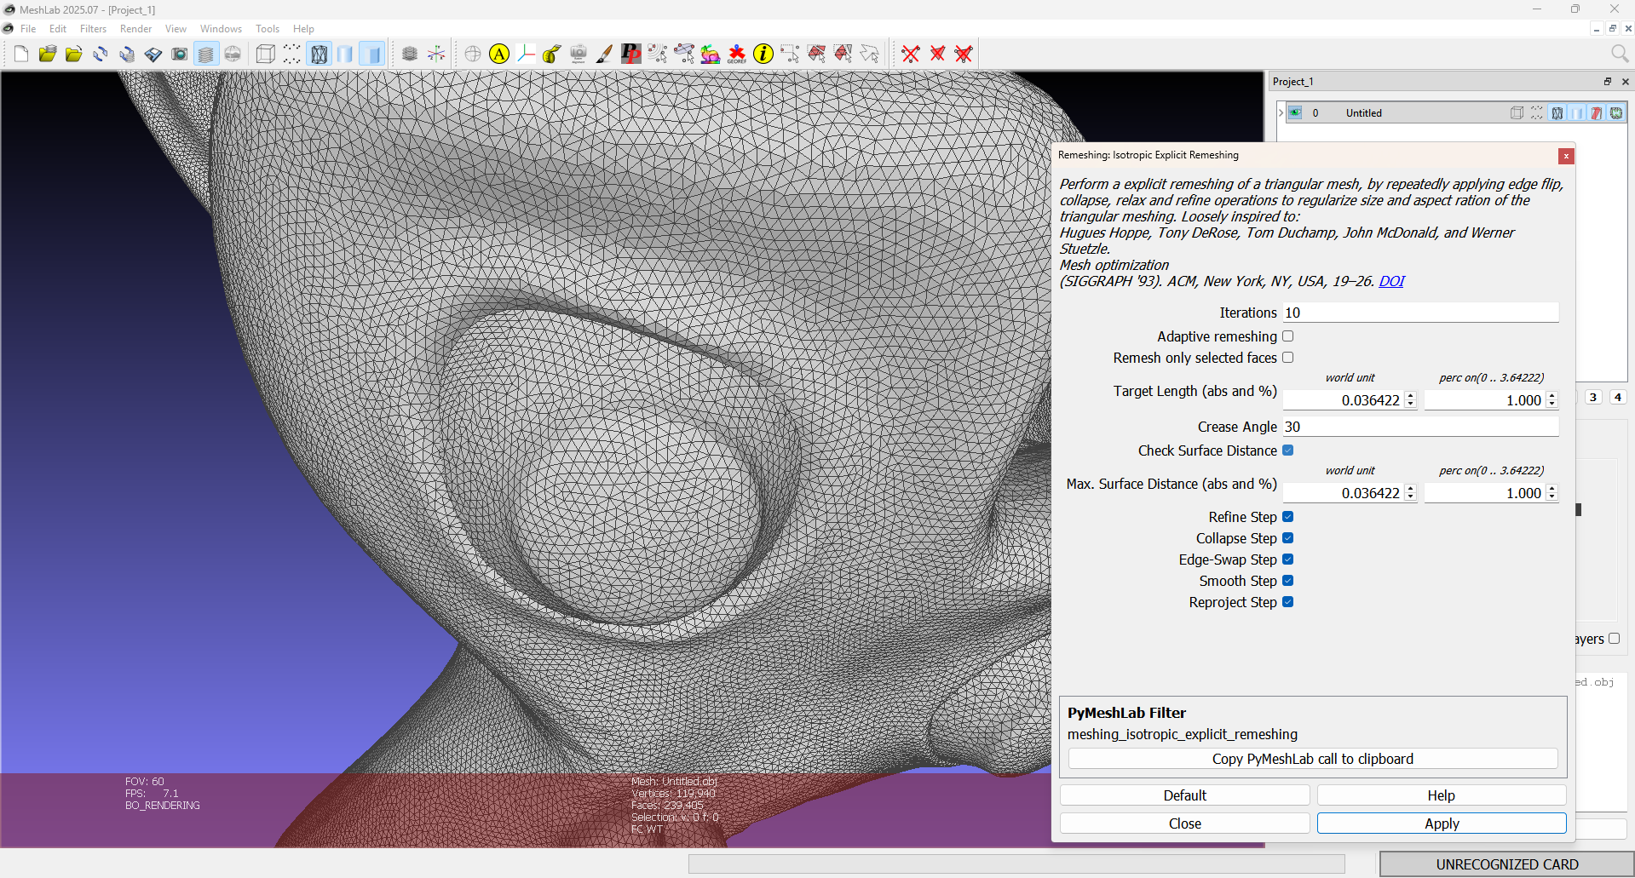Increase Target Length world unit value

coord(1411,396)
